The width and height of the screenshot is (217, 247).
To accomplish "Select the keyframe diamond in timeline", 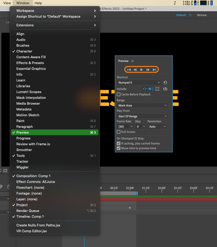I will pyautogui.click(x=130, y=208).
